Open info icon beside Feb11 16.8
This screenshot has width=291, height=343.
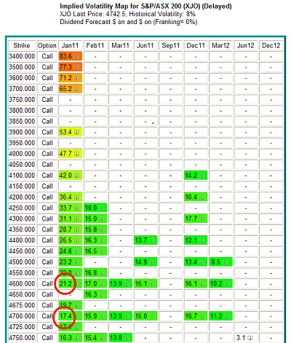[x=102, y=273]
